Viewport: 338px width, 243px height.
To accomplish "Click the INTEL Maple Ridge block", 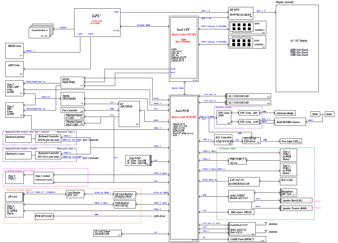I will pyautogui.click(x=73, y=82).
